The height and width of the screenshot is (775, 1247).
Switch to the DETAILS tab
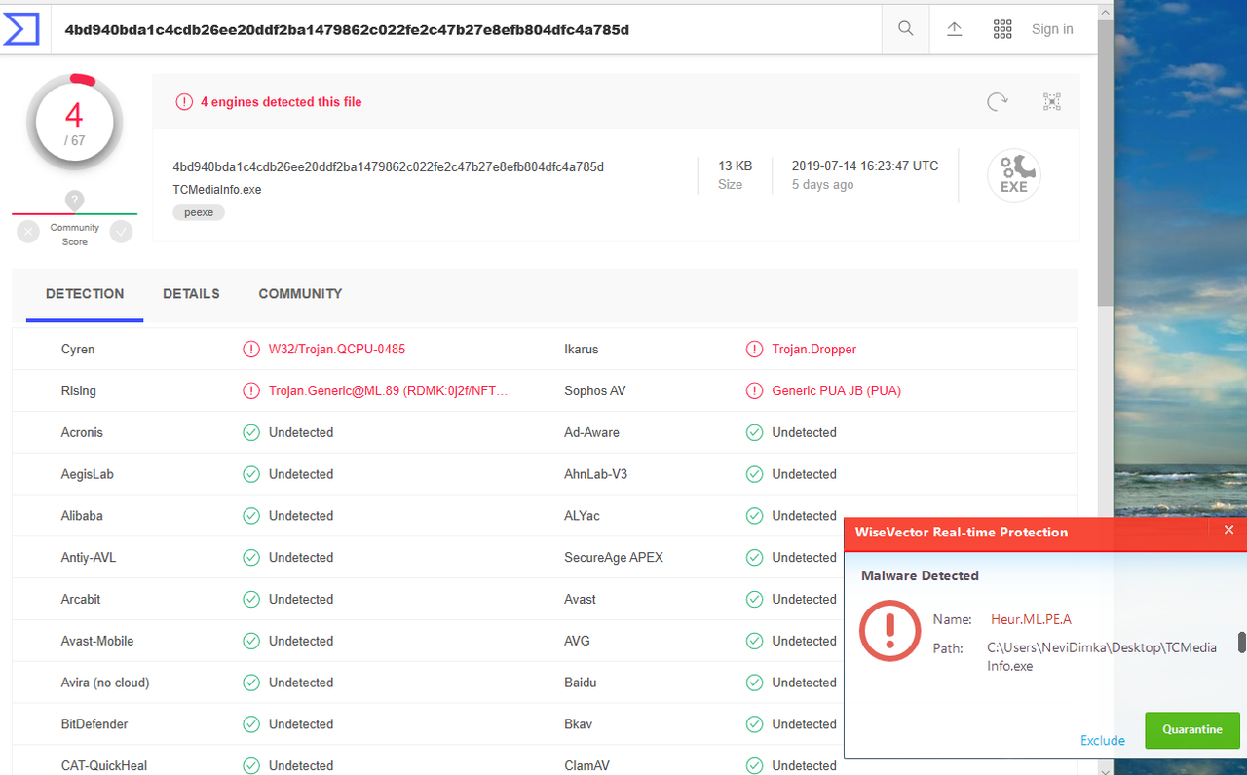click(x=191, y=293)
